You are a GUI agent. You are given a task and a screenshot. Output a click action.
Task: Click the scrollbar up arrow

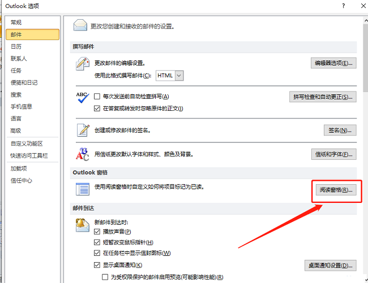pyautogui.click(x=366, y=21)
